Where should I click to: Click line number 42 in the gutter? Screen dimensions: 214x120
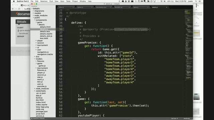(61, 49)
